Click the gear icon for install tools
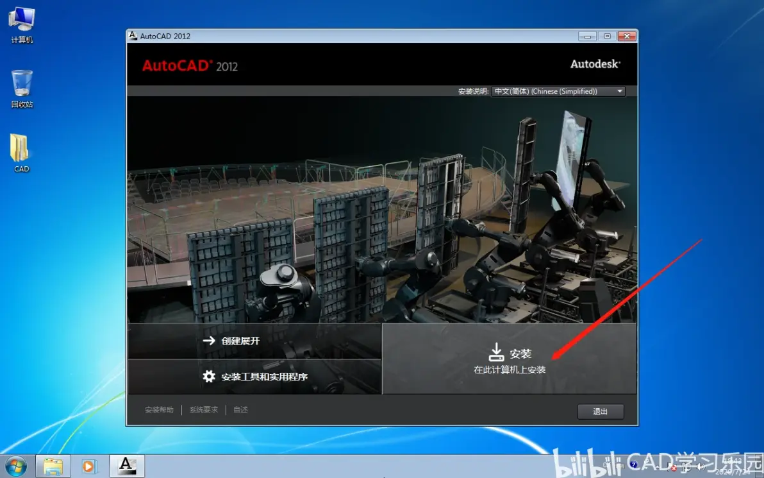The width and height of the screenshot is (764, 478). [x=209, y=376]
